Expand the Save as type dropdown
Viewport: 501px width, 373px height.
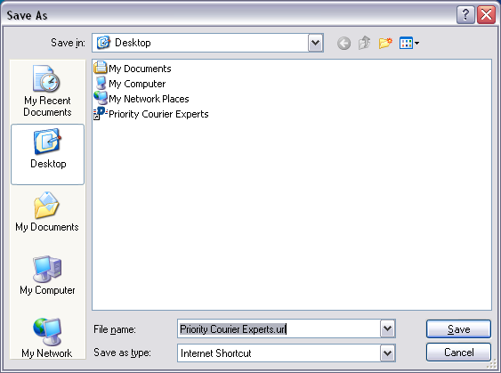(x=388, y=353)
